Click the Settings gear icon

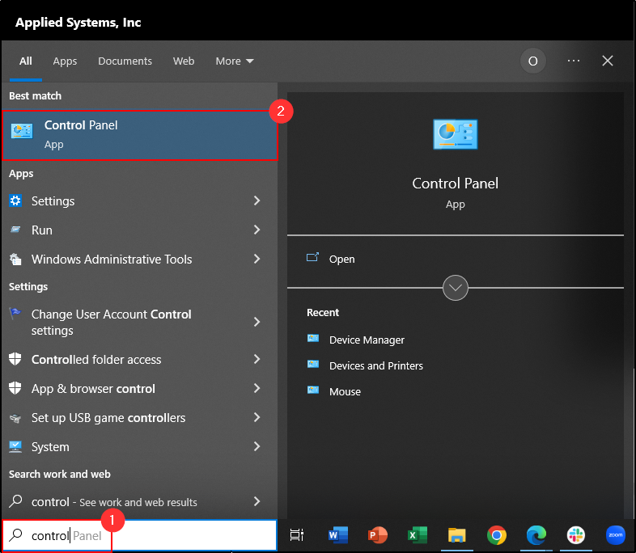tap(15, 201)
